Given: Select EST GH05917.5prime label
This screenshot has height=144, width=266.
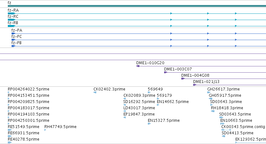Looking at the screenshot, I should point(225,95).
